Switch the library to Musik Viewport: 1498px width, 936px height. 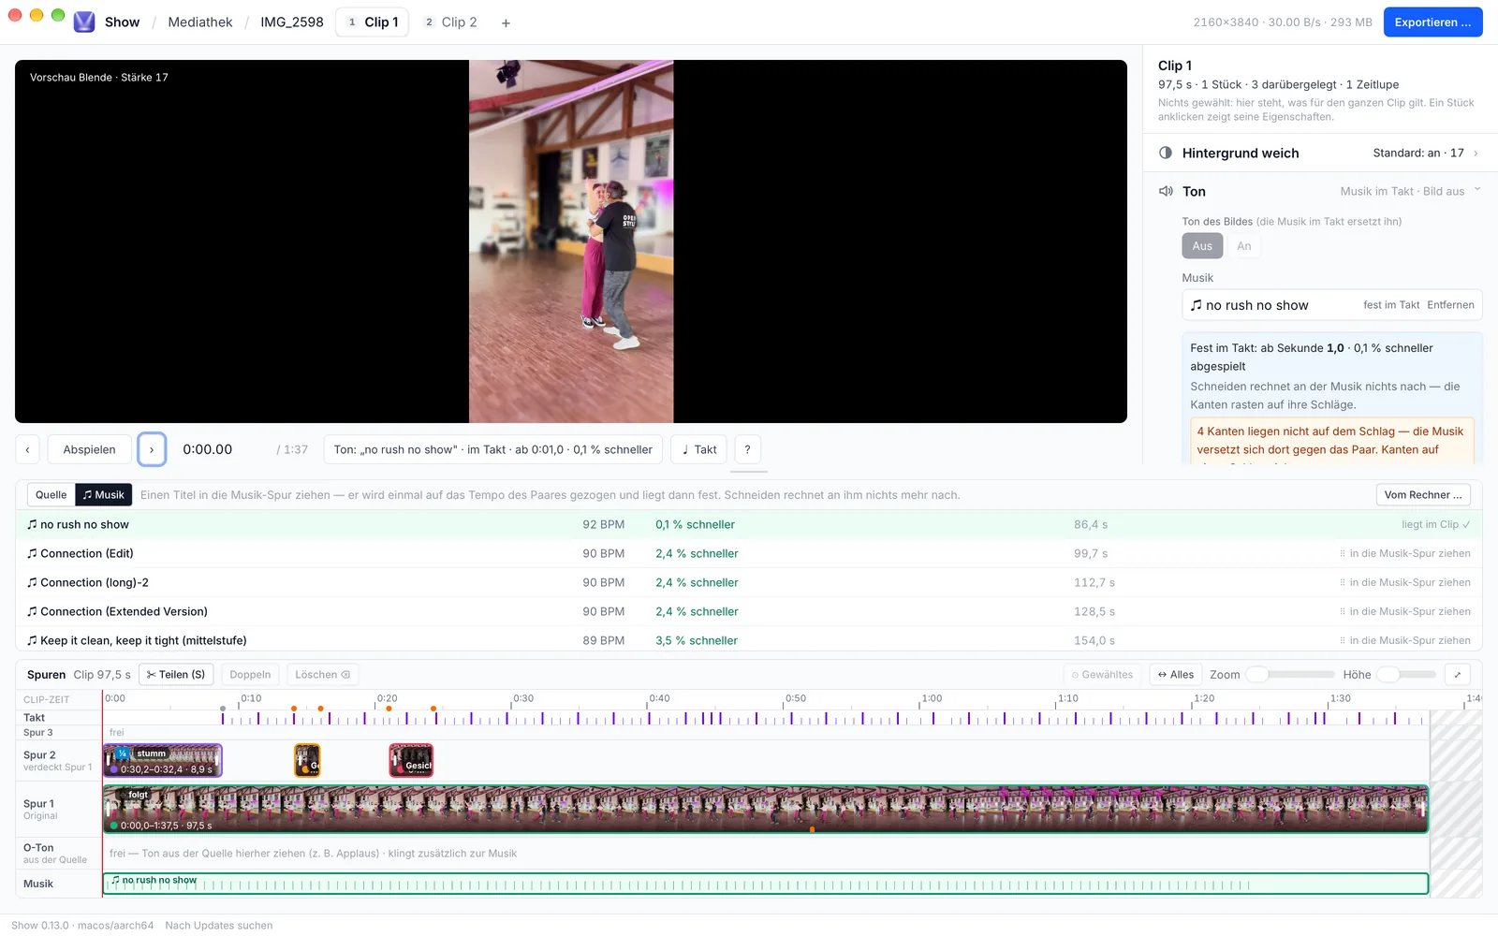click(103, 494)
